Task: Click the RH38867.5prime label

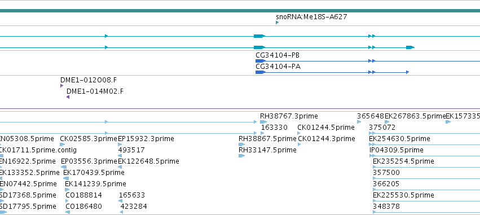Action: 267,139
